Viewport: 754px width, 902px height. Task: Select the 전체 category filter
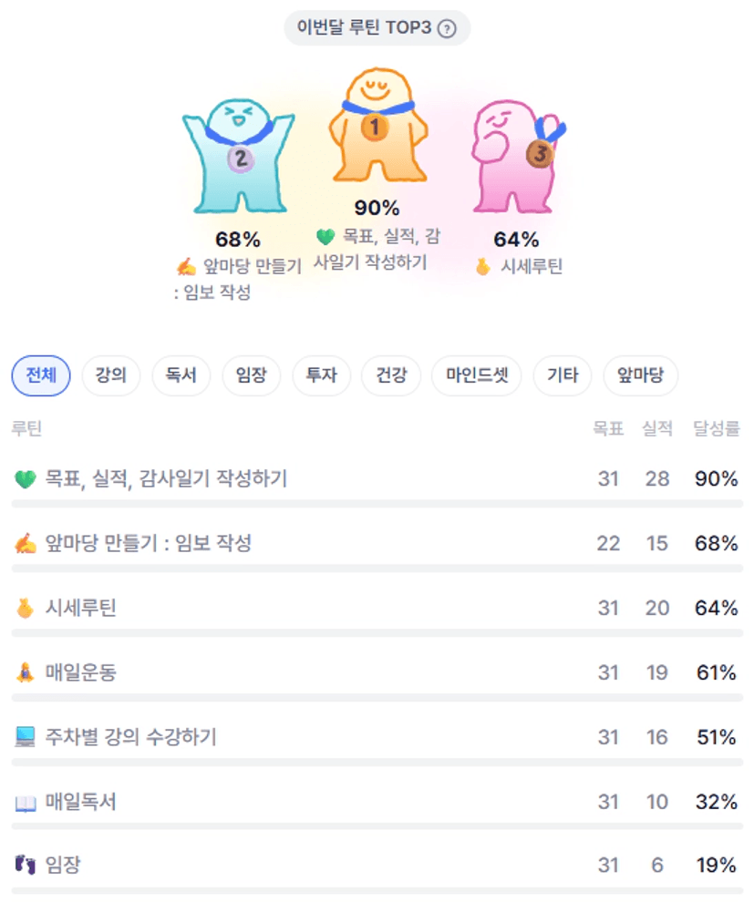41,375
